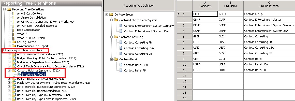The image size is (295, 101).
Task: Click the AX Simple Consolidation definition icon
Action: pos(14,18)
